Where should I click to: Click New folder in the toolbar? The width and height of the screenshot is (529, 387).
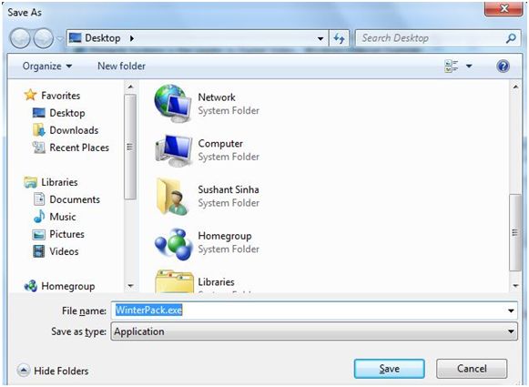[121, 66]
